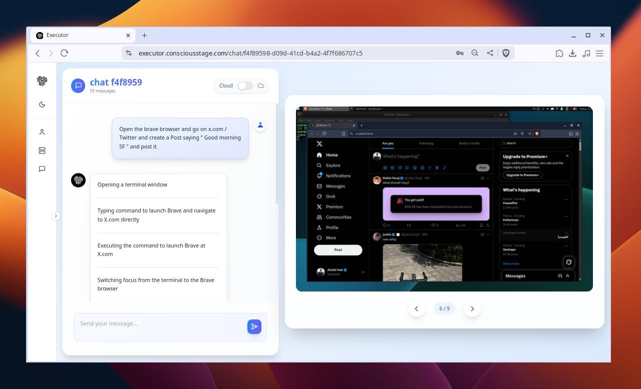Screen dimensions: 641x389
Task: Send the message with the arrow button
Action: pyautogui.click(x=254, y=326)
